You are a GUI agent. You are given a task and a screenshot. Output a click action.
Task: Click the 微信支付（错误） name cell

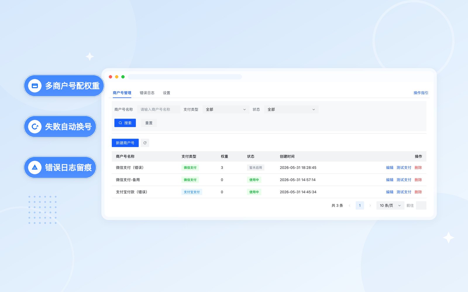(x=130, y=168)
